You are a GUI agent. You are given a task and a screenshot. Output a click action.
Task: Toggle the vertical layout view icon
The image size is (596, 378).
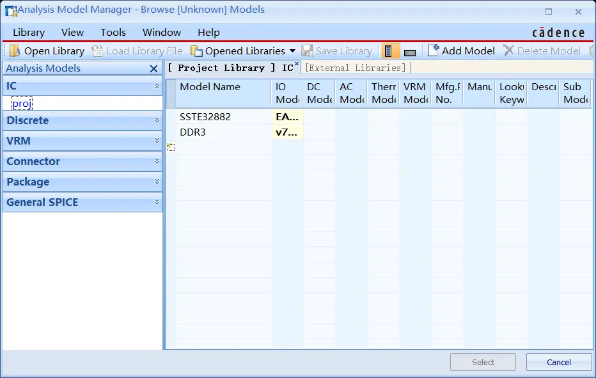click(x=388, y=51)
